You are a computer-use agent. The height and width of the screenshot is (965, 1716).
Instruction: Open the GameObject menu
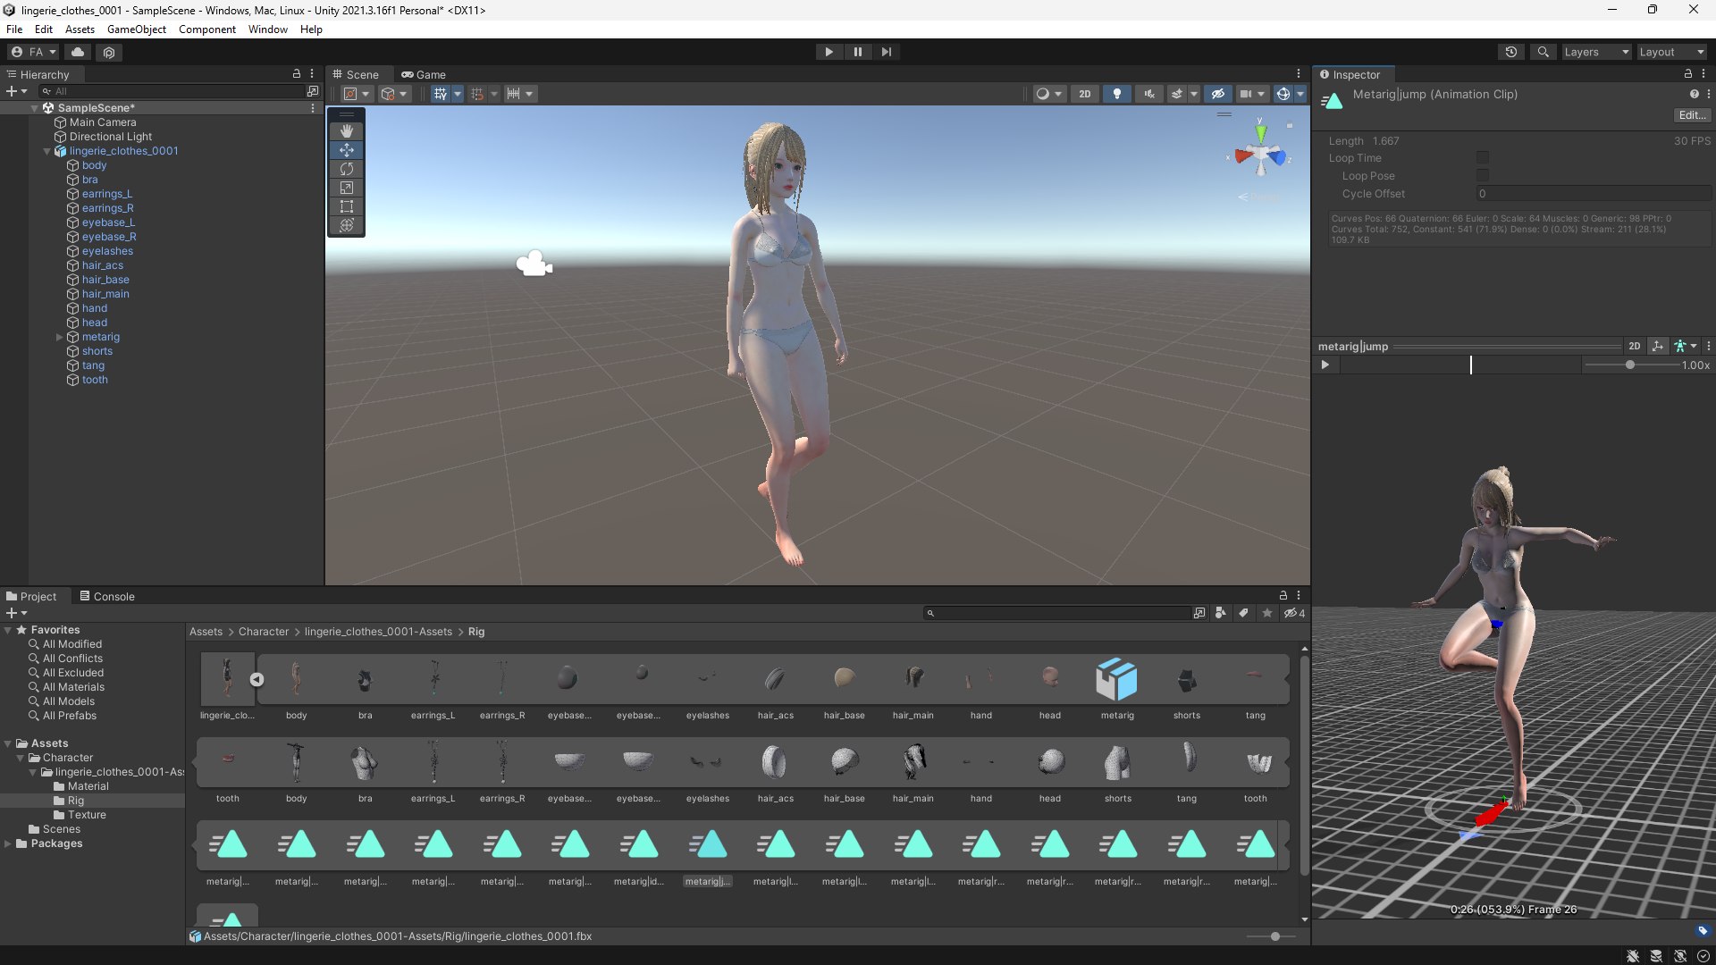pyautogui.click(x=136, y=29)
